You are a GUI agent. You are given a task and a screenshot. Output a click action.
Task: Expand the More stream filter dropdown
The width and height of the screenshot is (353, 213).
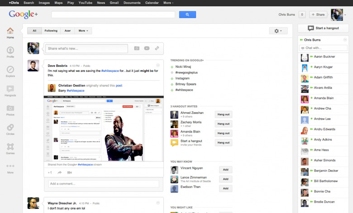click(83, 31)
